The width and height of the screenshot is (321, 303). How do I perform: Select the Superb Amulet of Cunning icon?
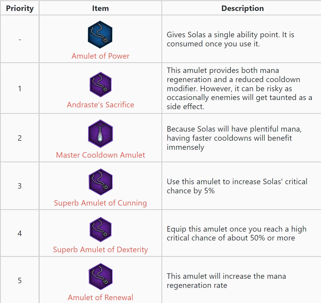[100, 182]
